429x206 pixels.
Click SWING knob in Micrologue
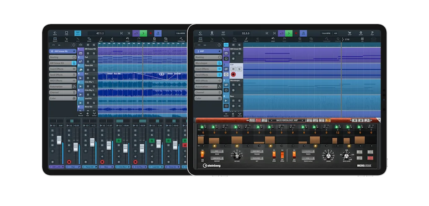click(x=328, y=155)
